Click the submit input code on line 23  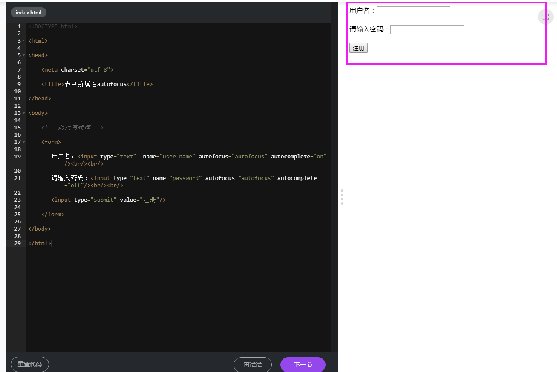click(108, 200)
